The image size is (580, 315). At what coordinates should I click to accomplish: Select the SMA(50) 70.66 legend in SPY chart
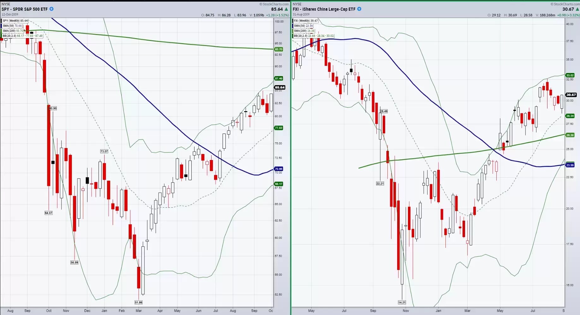tap(12, 26)
